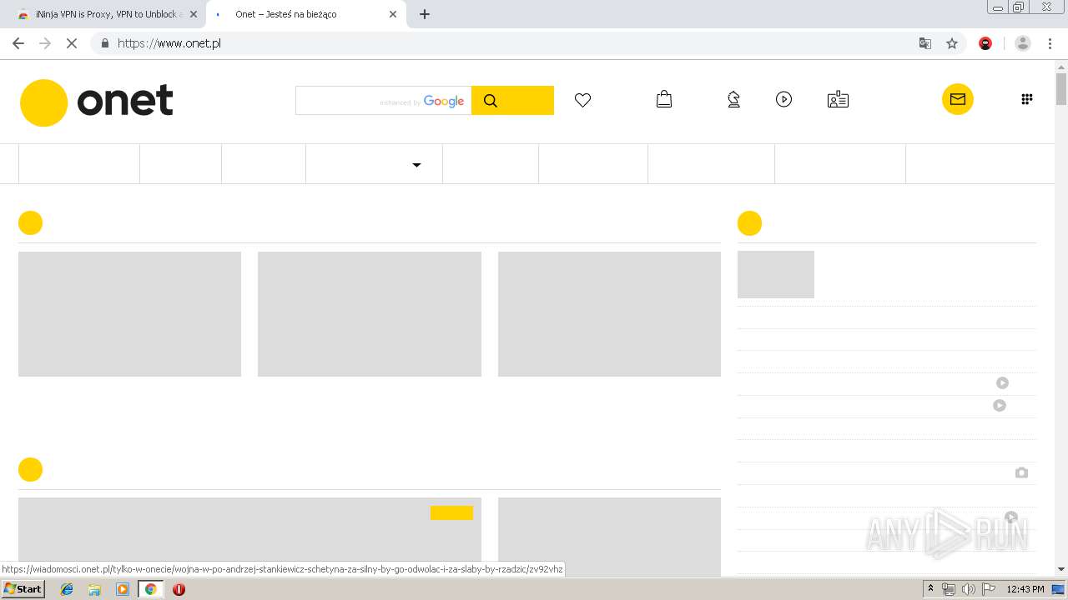Click the upper play icon in right list

point(1002,383)
